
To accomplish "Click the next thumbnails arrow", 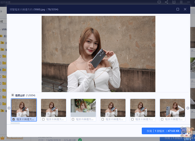I will [x=188, y=108].
